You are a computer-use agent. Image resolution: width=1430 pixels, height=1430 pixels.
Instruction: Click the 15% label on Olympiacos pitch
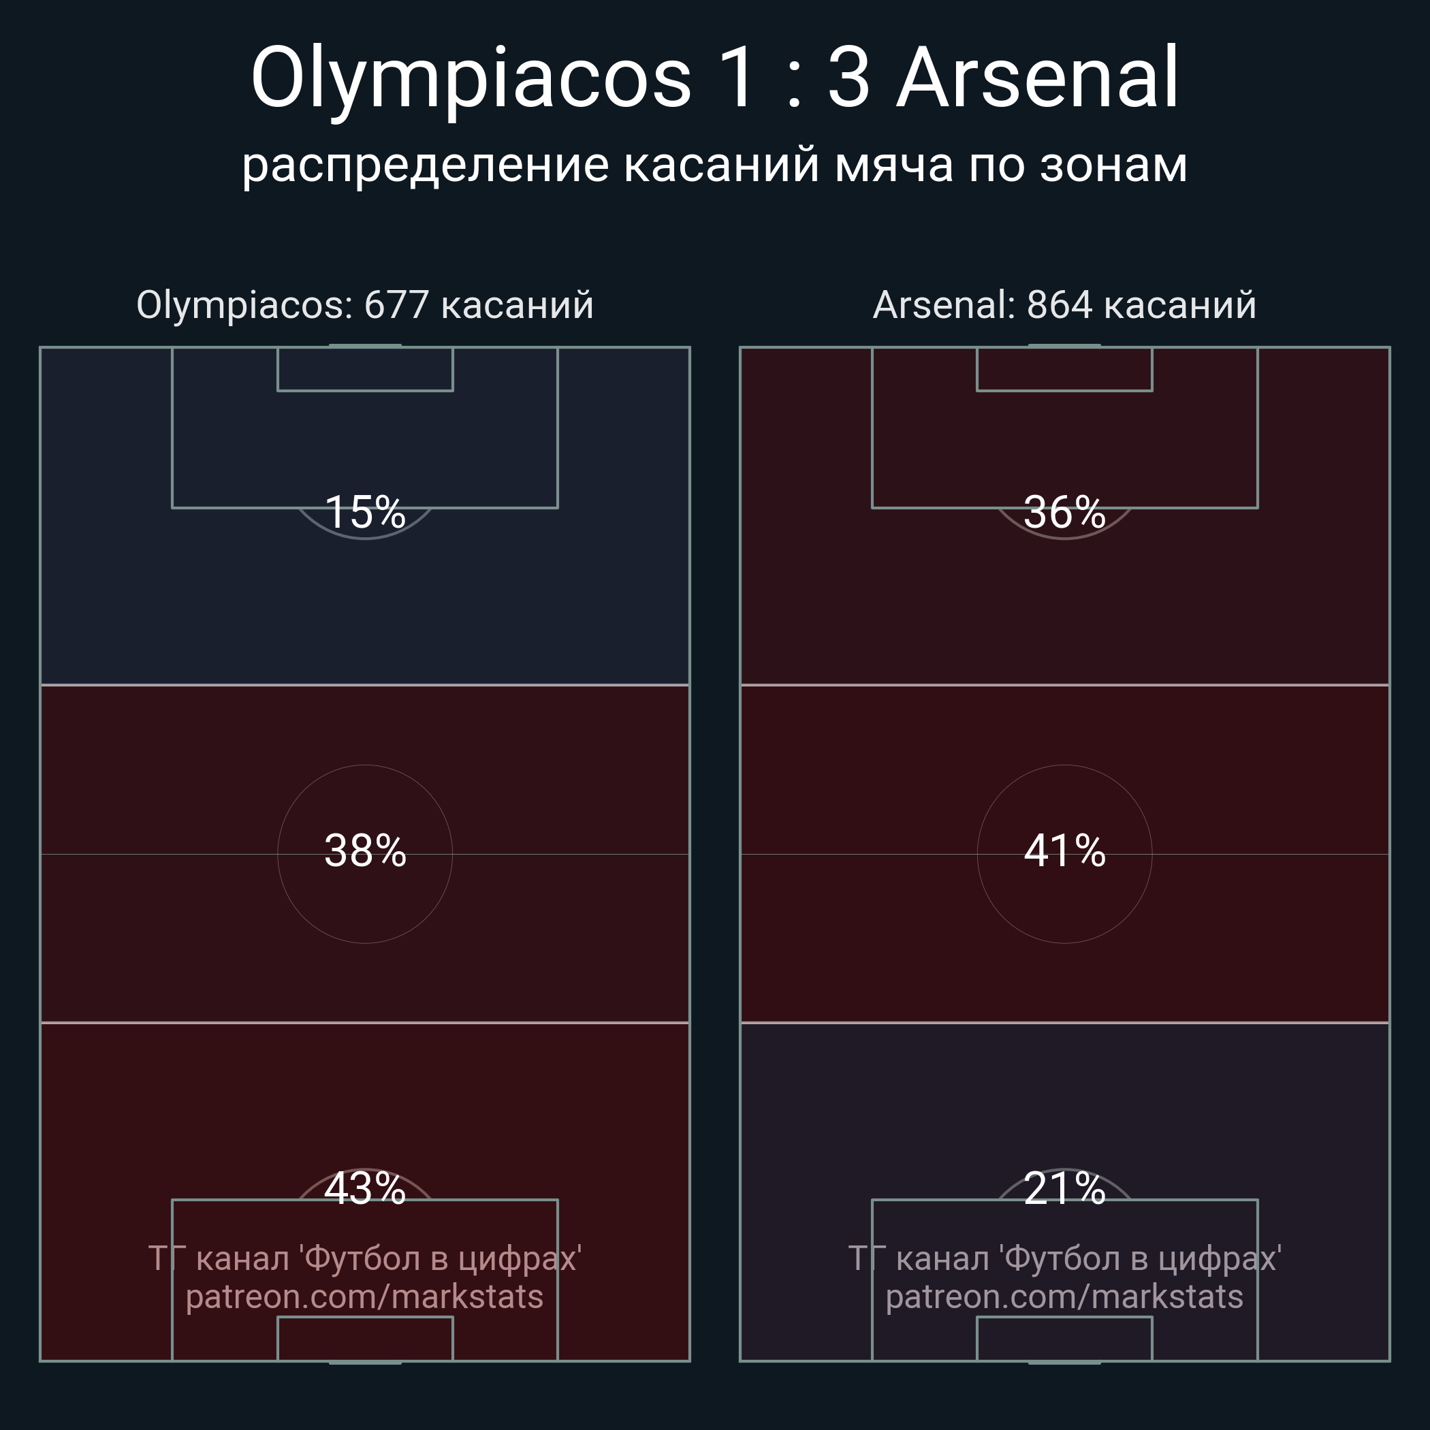365,511
